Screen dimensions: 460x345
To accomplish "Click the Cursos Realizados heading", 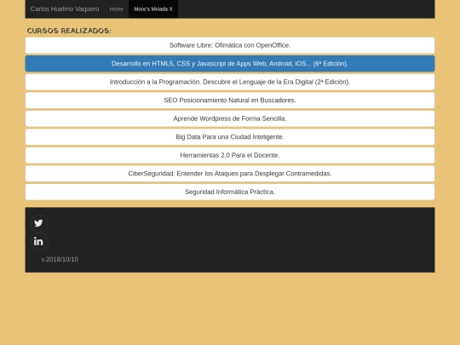I will coord(69,31).
